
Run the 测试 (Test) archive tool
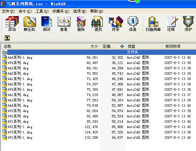click(46, 24)
